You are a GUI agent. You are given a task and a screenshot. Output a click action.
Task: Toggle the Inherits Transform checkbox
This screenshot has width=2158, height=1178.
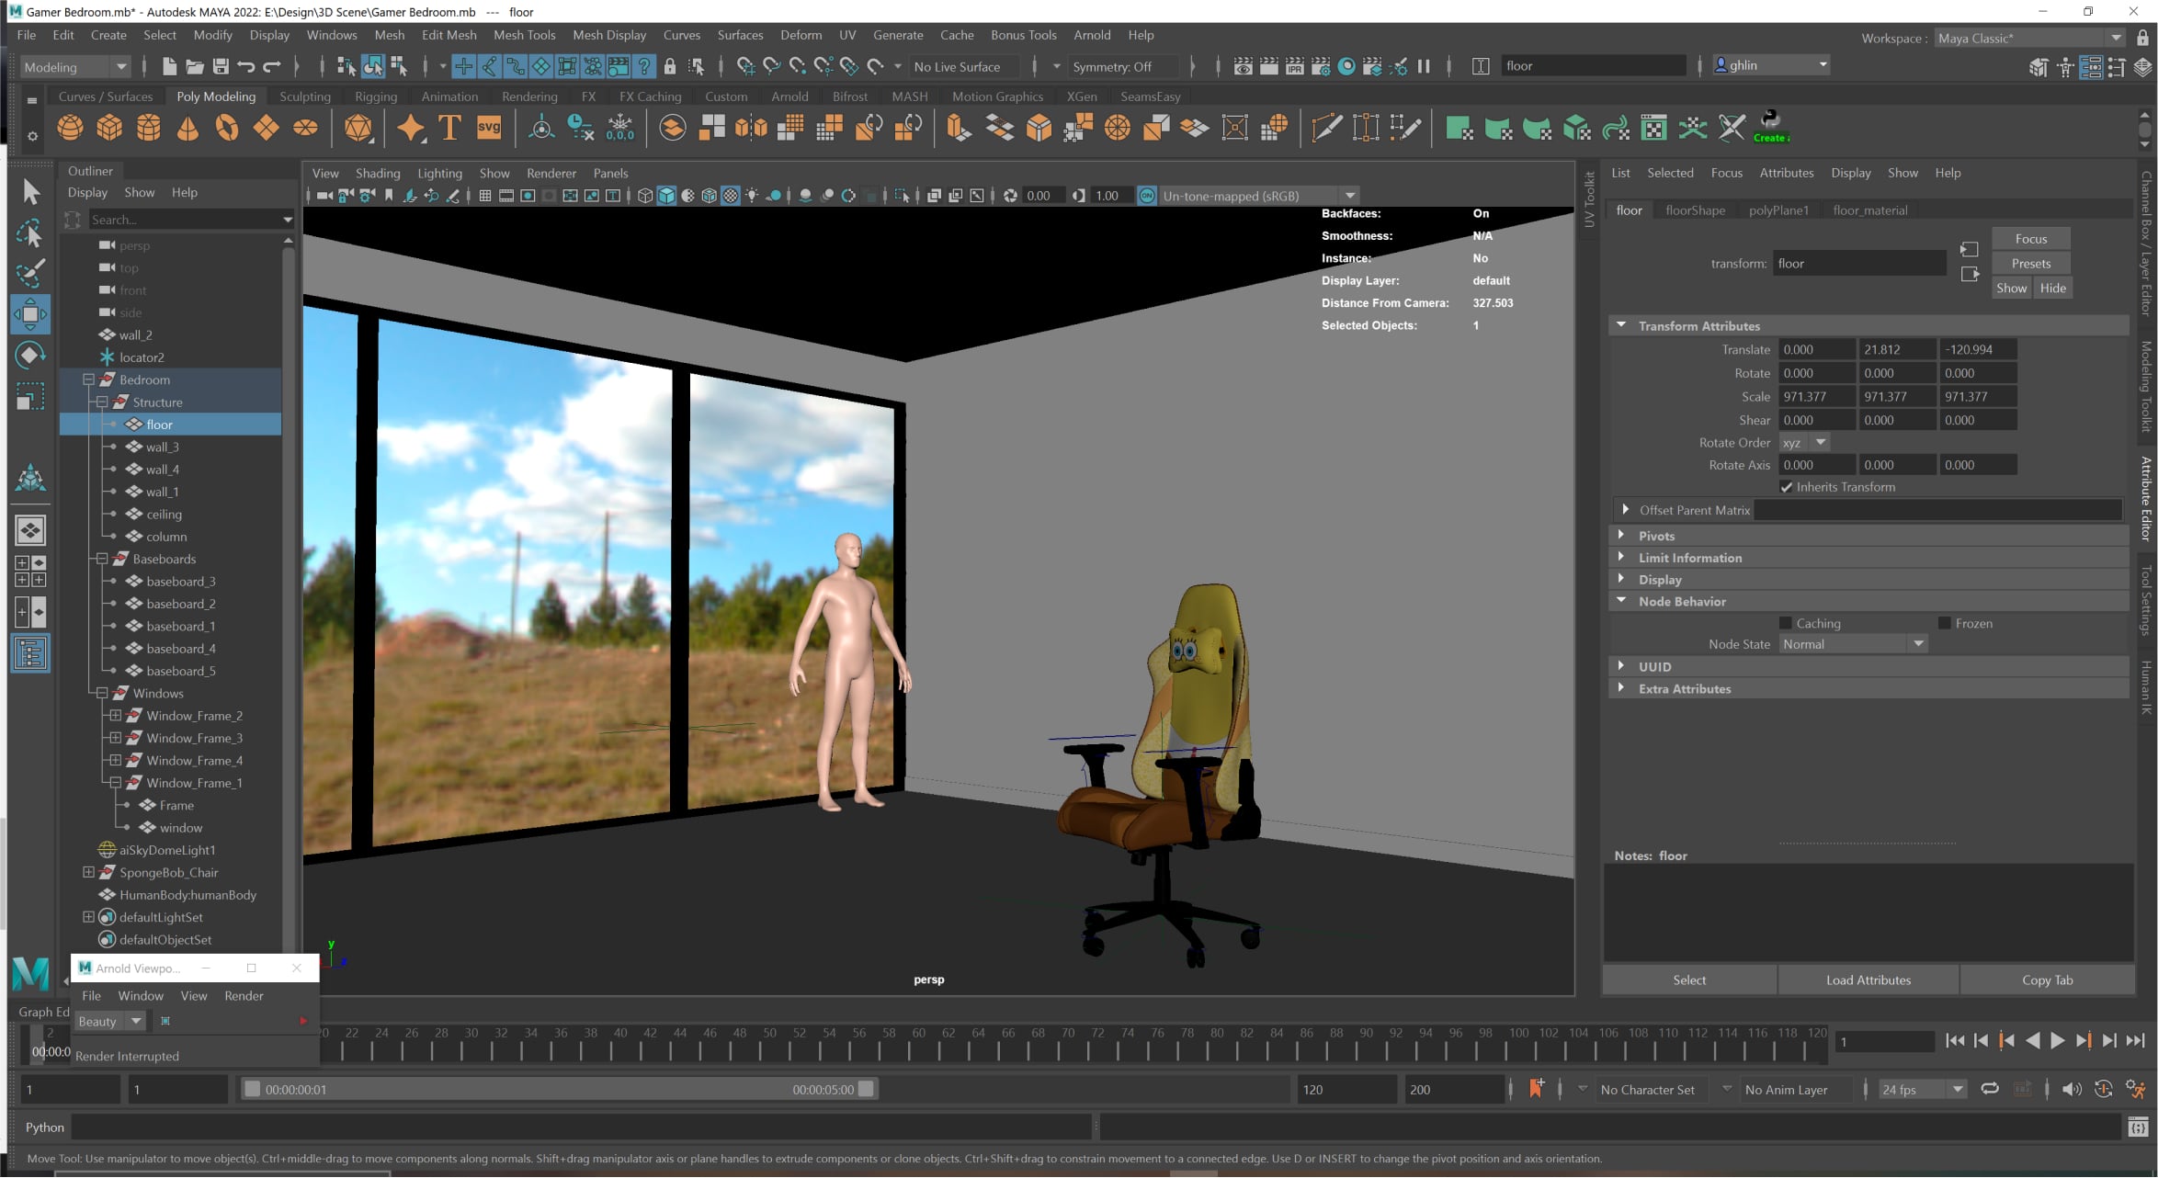point(1787,487)
